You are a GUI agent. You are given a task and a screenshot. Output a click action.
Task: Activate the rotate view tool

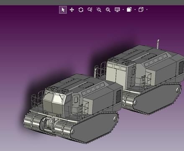81,10
